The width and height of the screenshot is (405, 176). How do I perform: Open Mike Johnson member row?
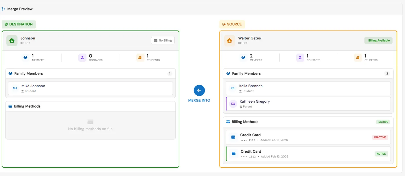pos(91,88)
